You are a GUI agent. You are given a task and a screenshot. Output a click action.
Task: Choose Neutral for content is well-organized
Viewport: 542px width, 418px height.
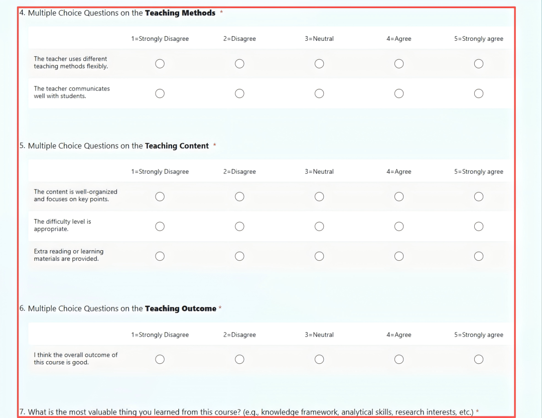(x=319, y=196)
